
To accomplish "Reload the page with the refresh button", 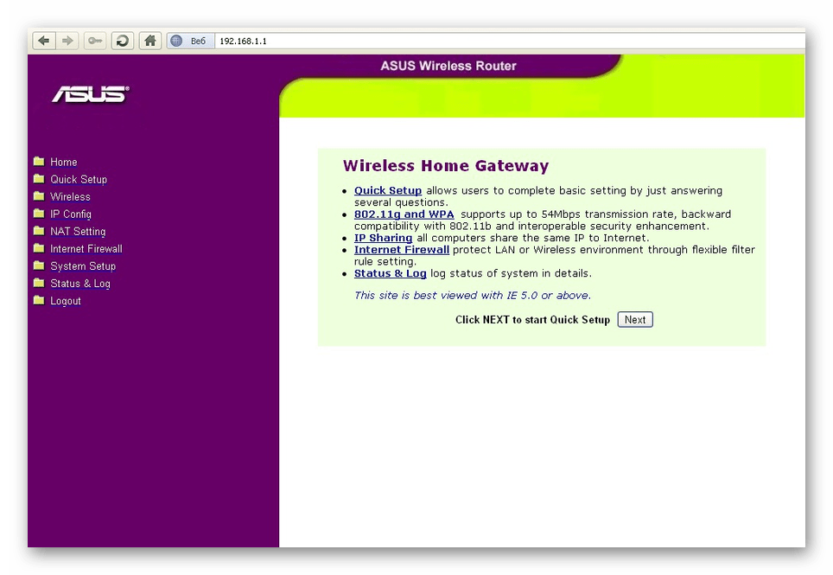I will (x=123, y=41).
